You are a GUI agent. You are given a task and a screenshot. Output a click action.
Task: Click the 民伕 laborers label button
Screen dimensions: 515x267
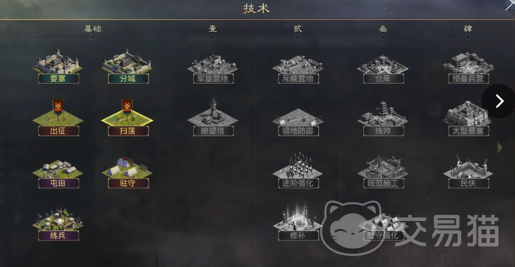pos(468,183)
